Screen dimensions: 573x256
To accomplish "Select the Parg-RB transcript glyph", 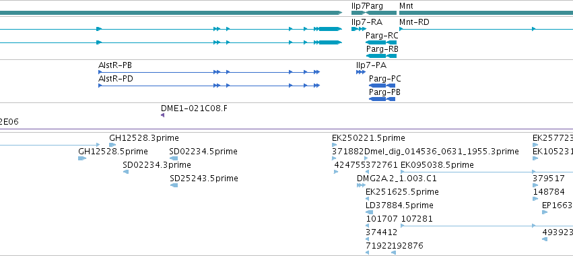I will (381, 56).
